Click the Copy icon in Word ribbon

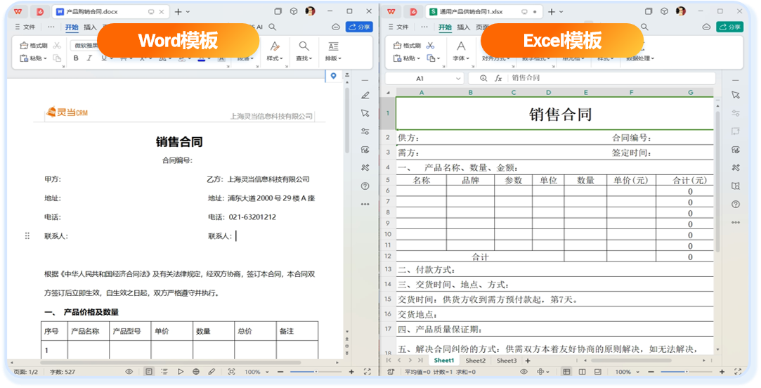(57, 58)
